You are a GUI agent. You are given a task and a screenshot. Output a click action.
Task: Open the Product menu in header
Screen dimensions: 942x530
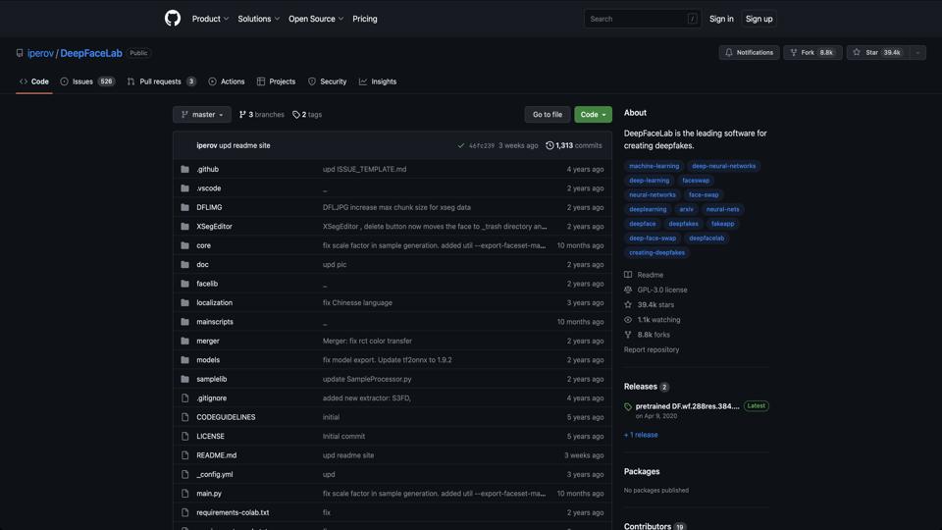(x=210, y=19)
